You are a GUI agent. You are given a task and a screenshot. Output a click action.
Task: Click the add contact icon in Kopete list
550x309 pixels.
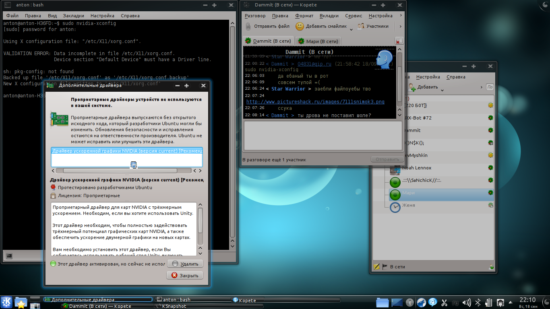(412, 87)
